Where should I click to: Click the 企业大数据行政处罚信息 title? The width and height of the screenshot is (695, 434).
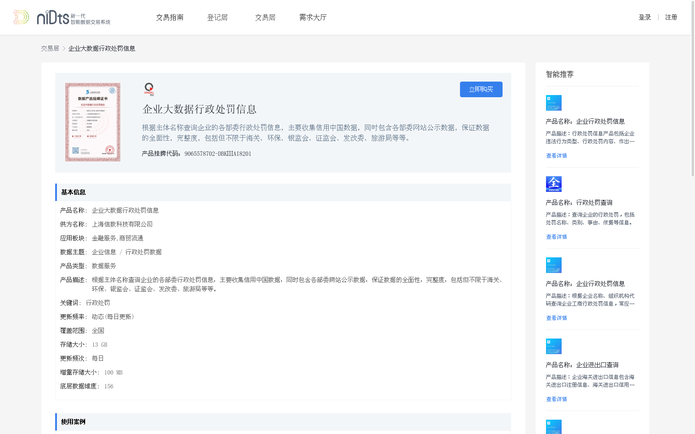199,109
